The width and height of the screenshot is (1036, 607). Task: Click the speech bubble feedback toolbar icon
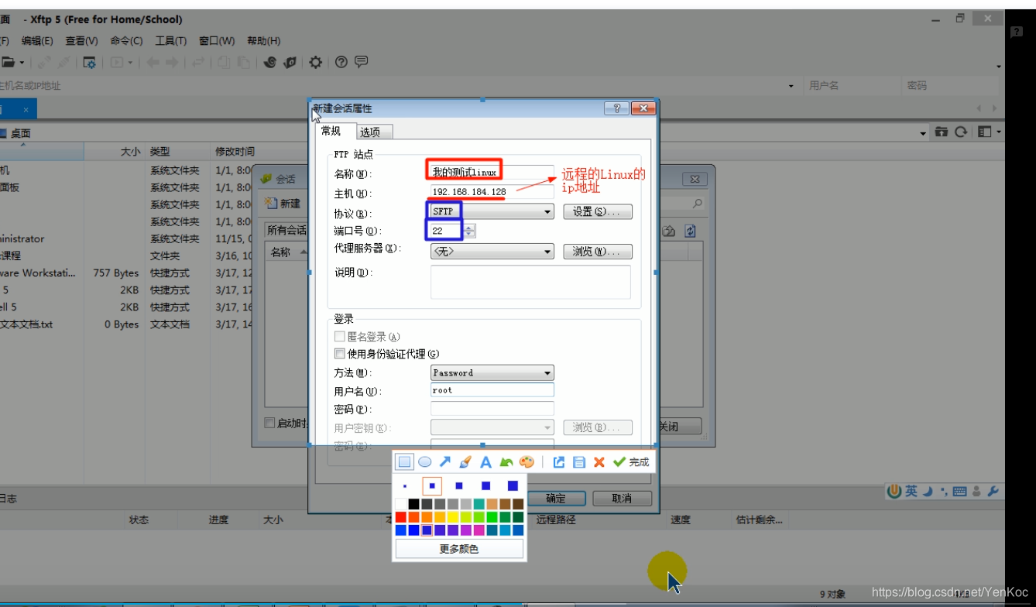pyautogui.click(x=361, y=62)
